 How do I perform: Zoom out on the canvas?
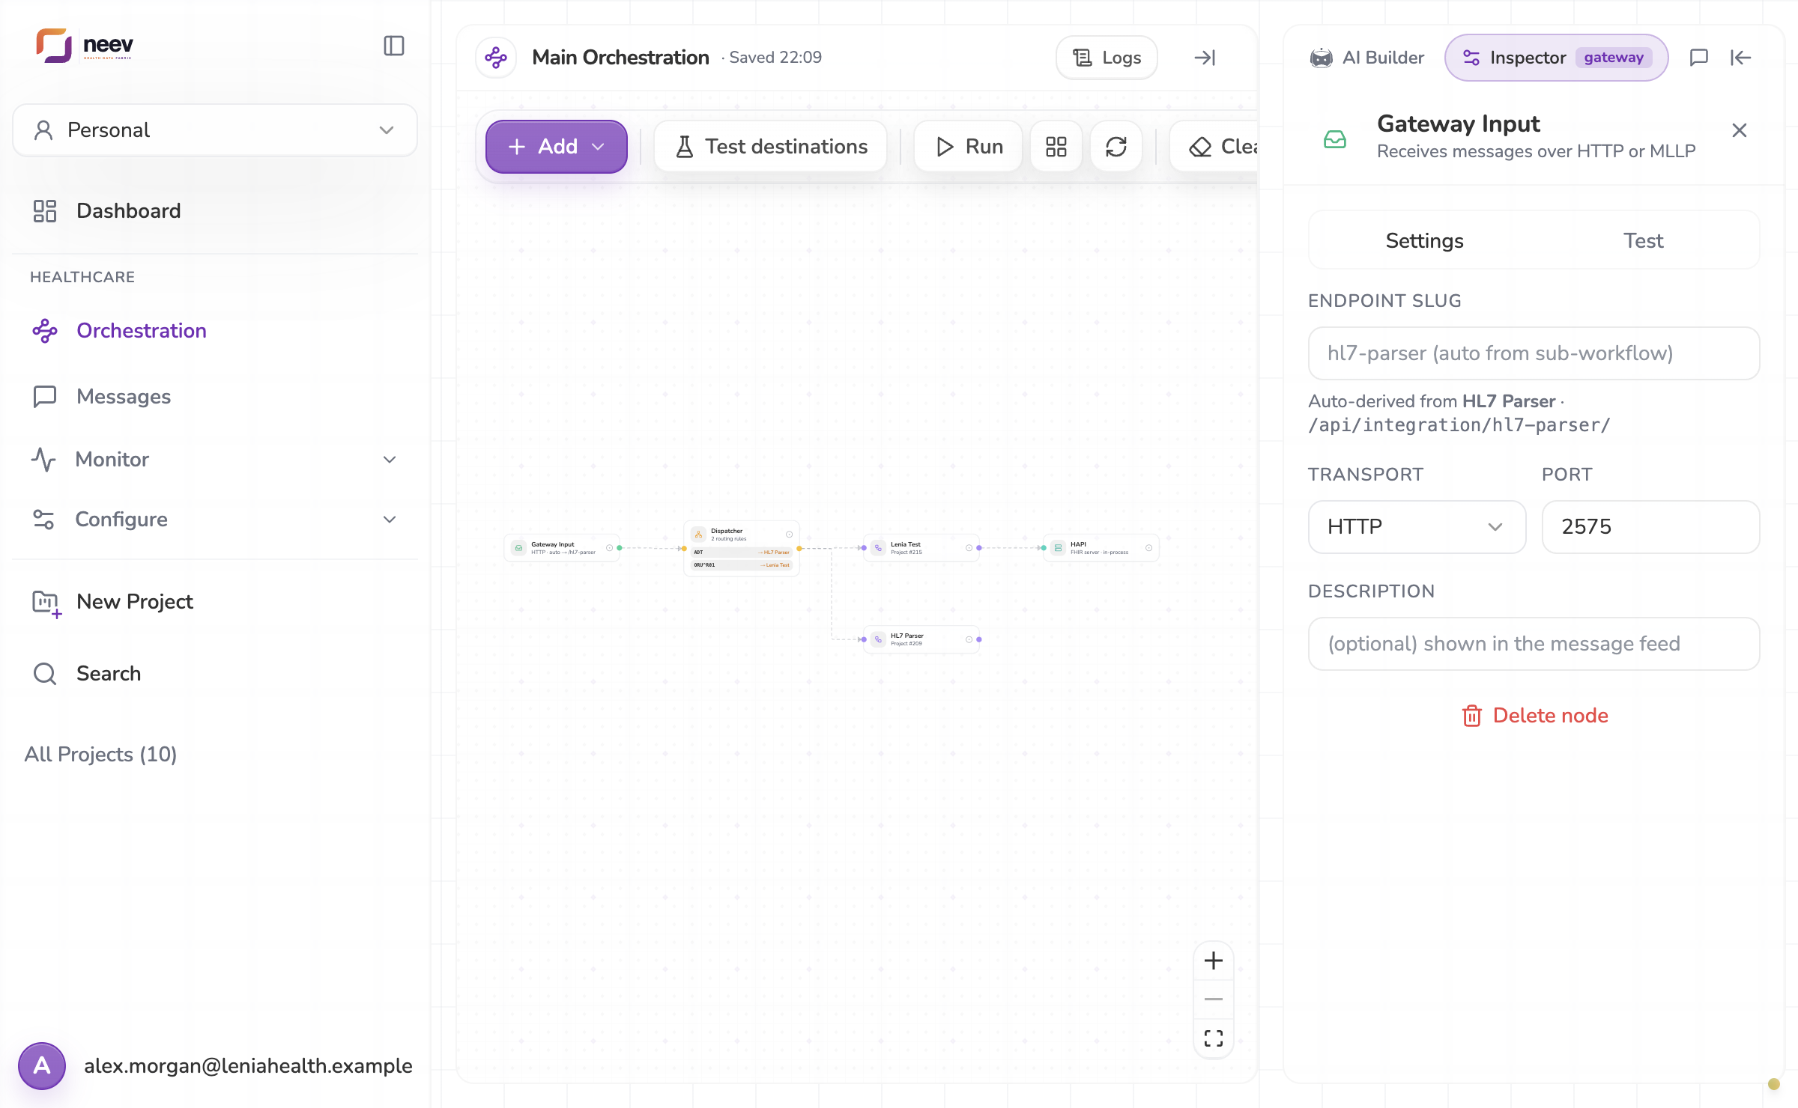[1214, 999]
